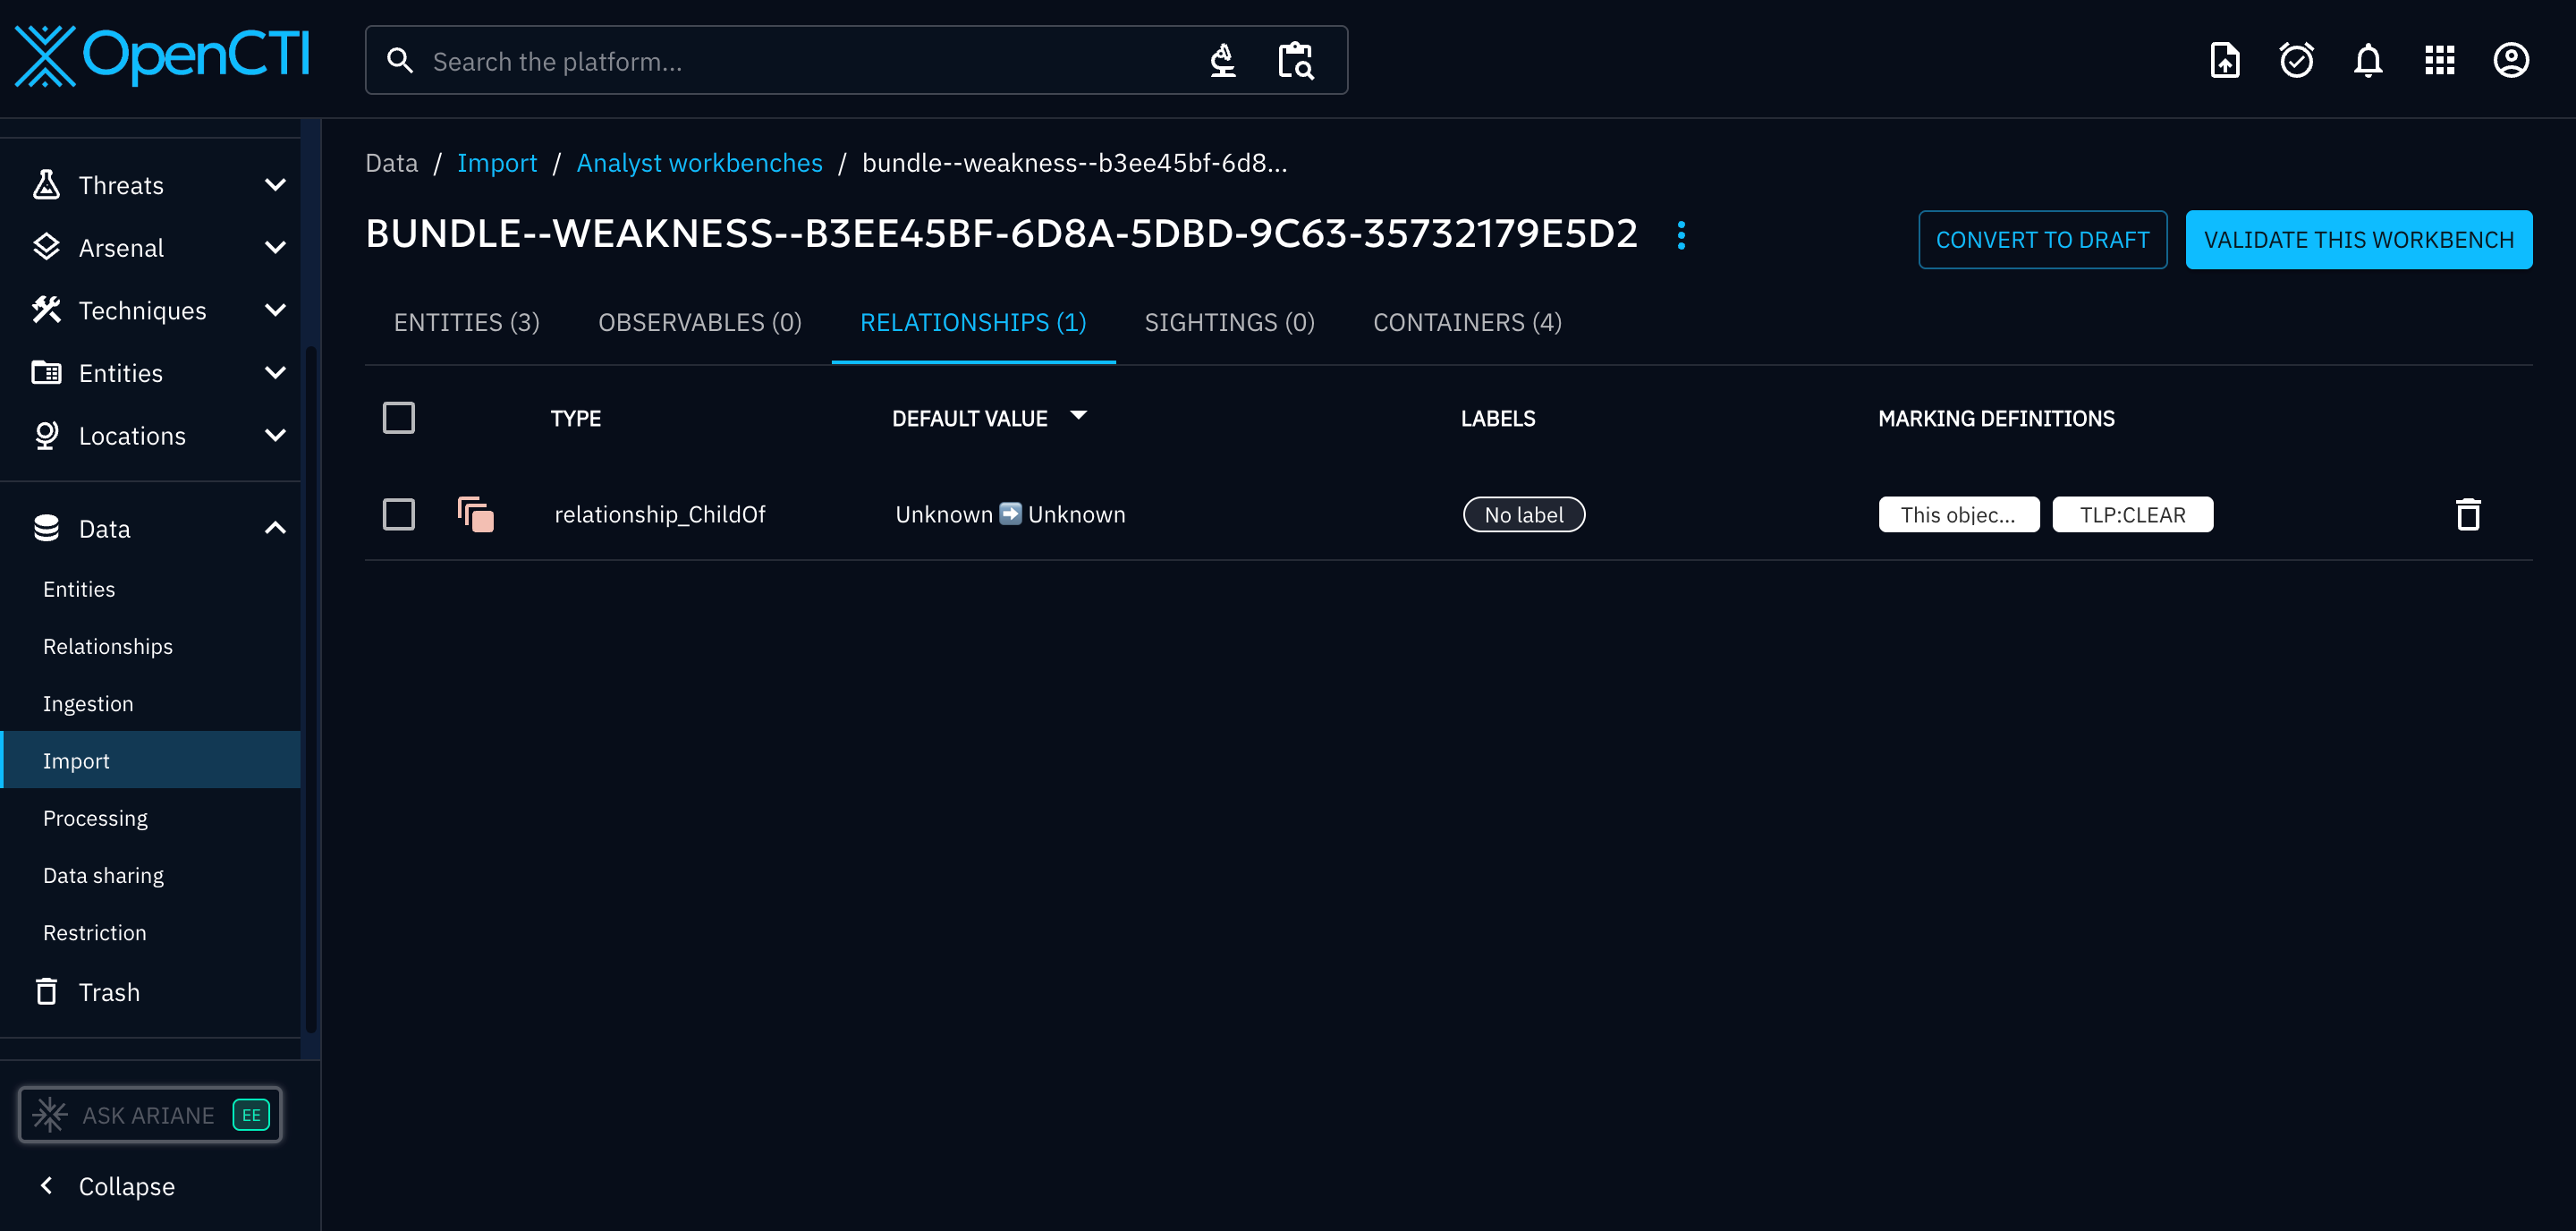
Task: Follow the Analyst workbenches breadcrumb link
Action: [699, 163]
